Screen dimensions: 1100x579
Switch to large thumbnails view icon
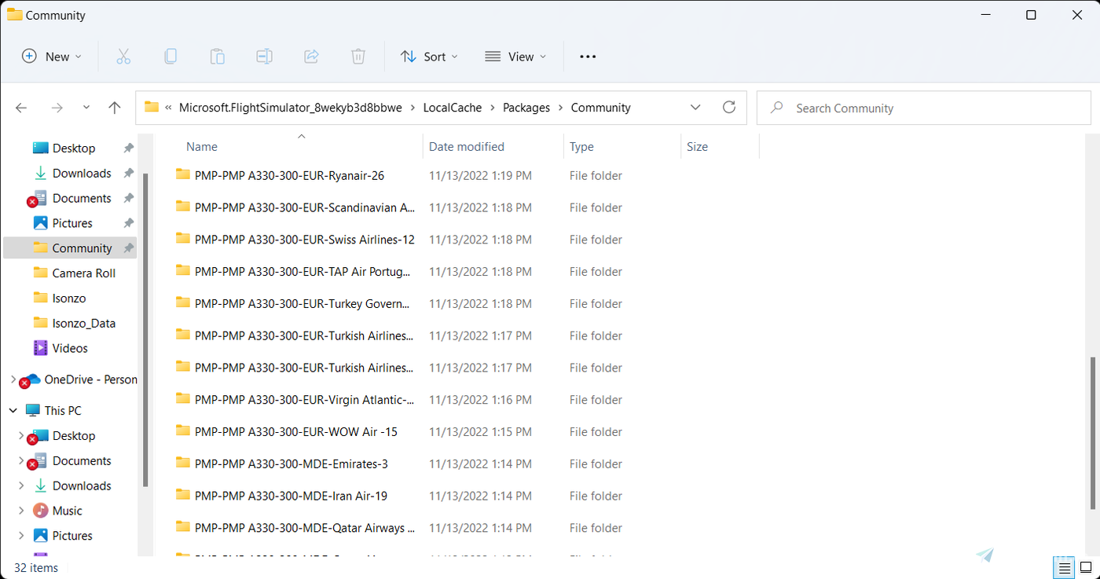click(1085, 567)
